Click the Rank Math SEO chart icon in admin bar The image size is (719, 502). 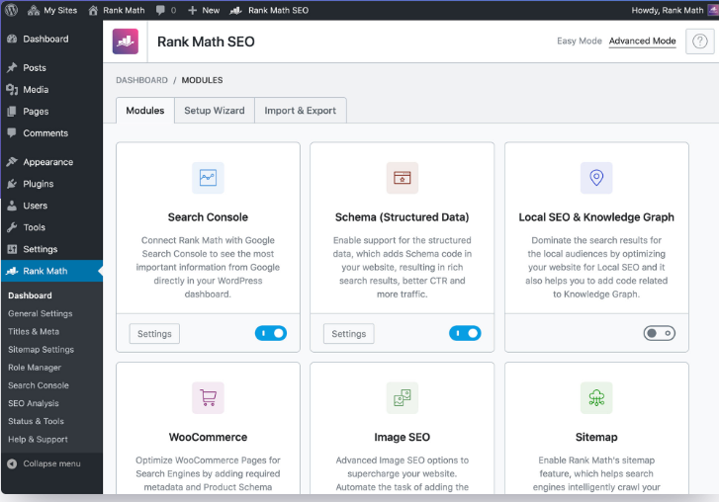point(235,10)
